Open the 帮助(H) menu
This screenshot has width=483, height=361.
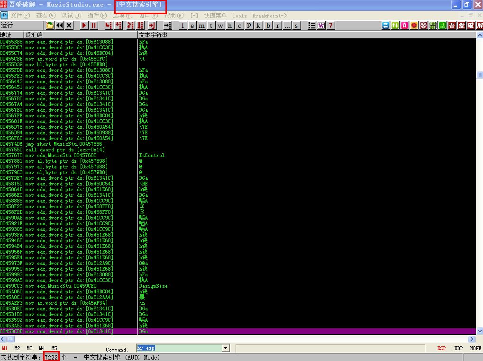[x=174, y=15]
